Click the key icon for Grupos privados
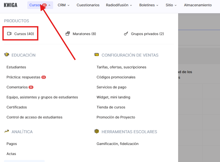 pos(126,34)
